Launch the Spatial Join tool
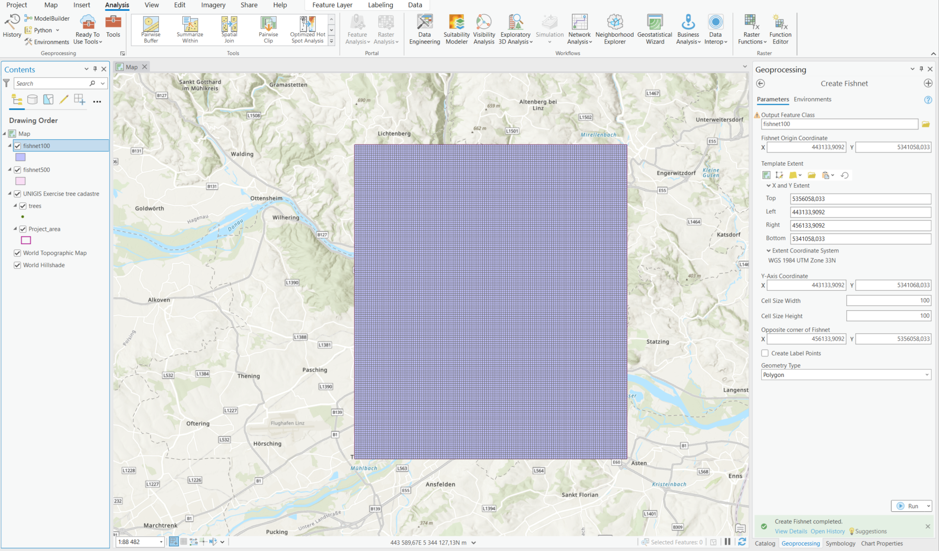The width and height of the screenshot is (939, 551). pyautogui.click(x=229, y=29)
